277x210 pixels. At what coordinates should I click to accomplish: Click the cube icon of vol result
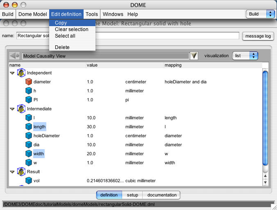pyautogui.click(x=29, y=181)
